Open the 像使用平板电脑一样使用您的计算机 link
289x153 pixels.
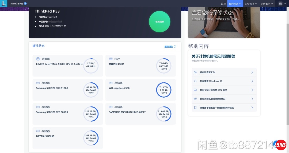click(217, 108)
